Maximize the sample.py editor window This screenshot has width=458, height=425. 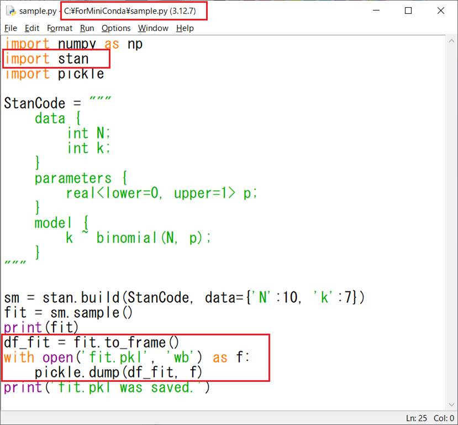(408, 11)
